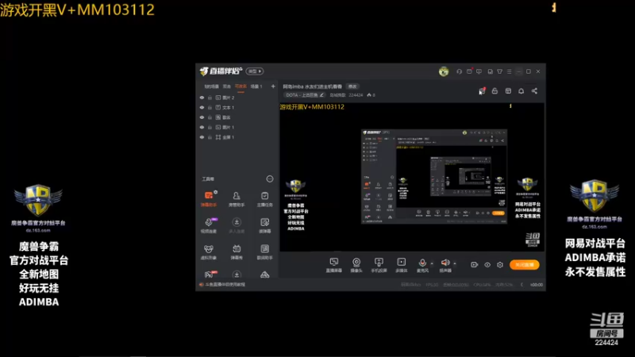Open the 房管助手 tool
Viewport: 635px width, 357px height.
pyautogui.click(x=237, y=199)
